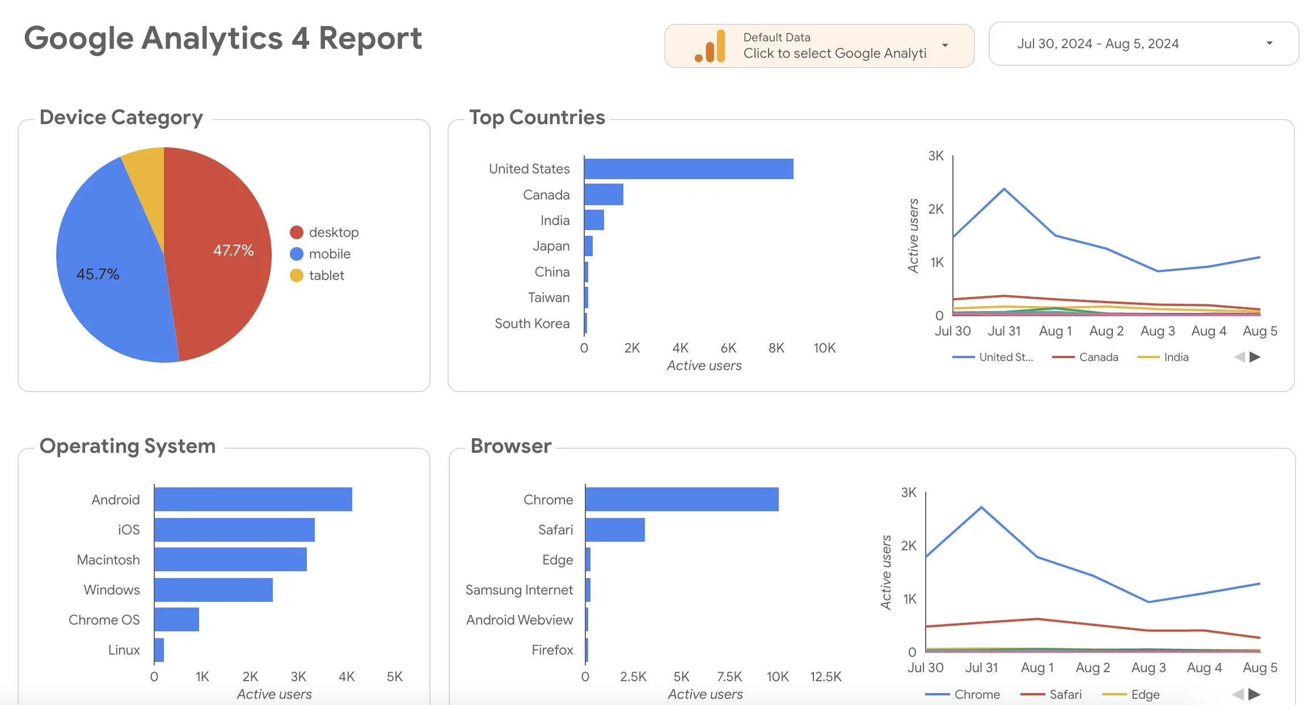Click the Chrome OS bar
1308x705 pixels.
click(176, 619)
